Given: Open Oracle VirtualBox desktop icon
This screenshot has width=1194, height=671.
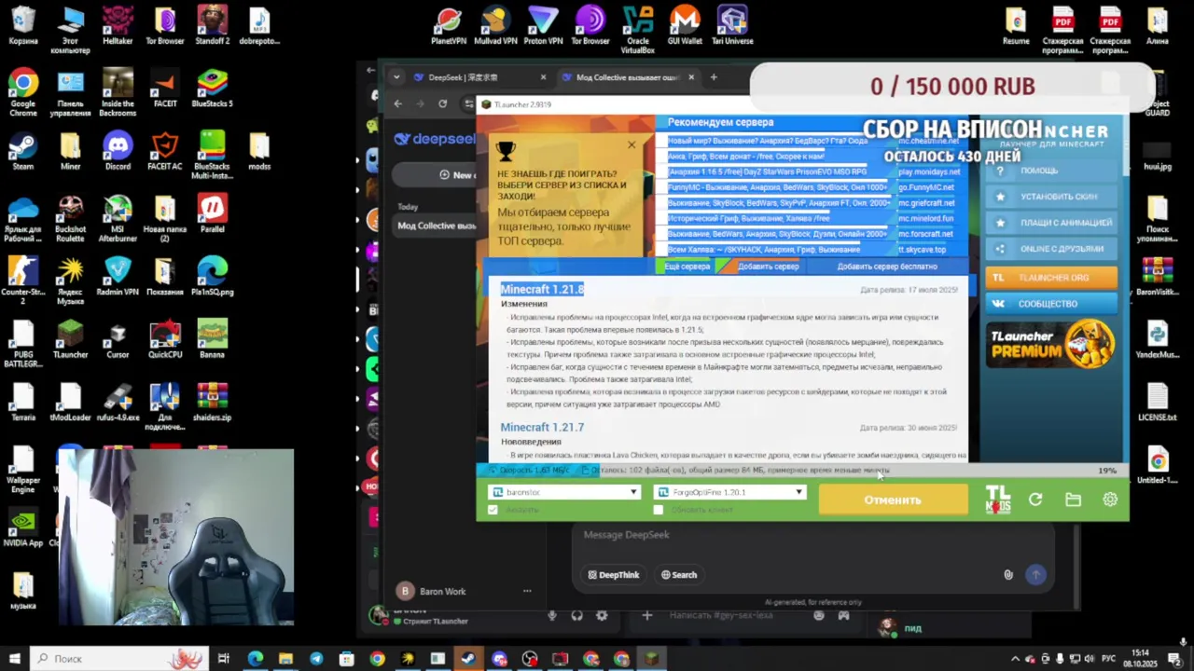Looking at the screenshot, I should pos(638,30).
